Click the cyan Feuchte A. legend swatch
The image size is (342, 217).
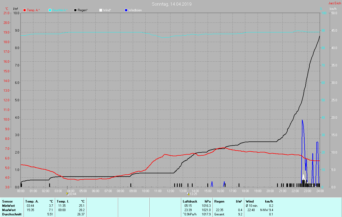tap(50, 10)
